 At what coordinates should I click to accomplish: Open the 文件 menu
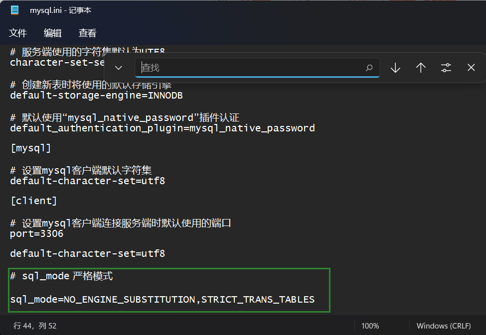(18, 33)
